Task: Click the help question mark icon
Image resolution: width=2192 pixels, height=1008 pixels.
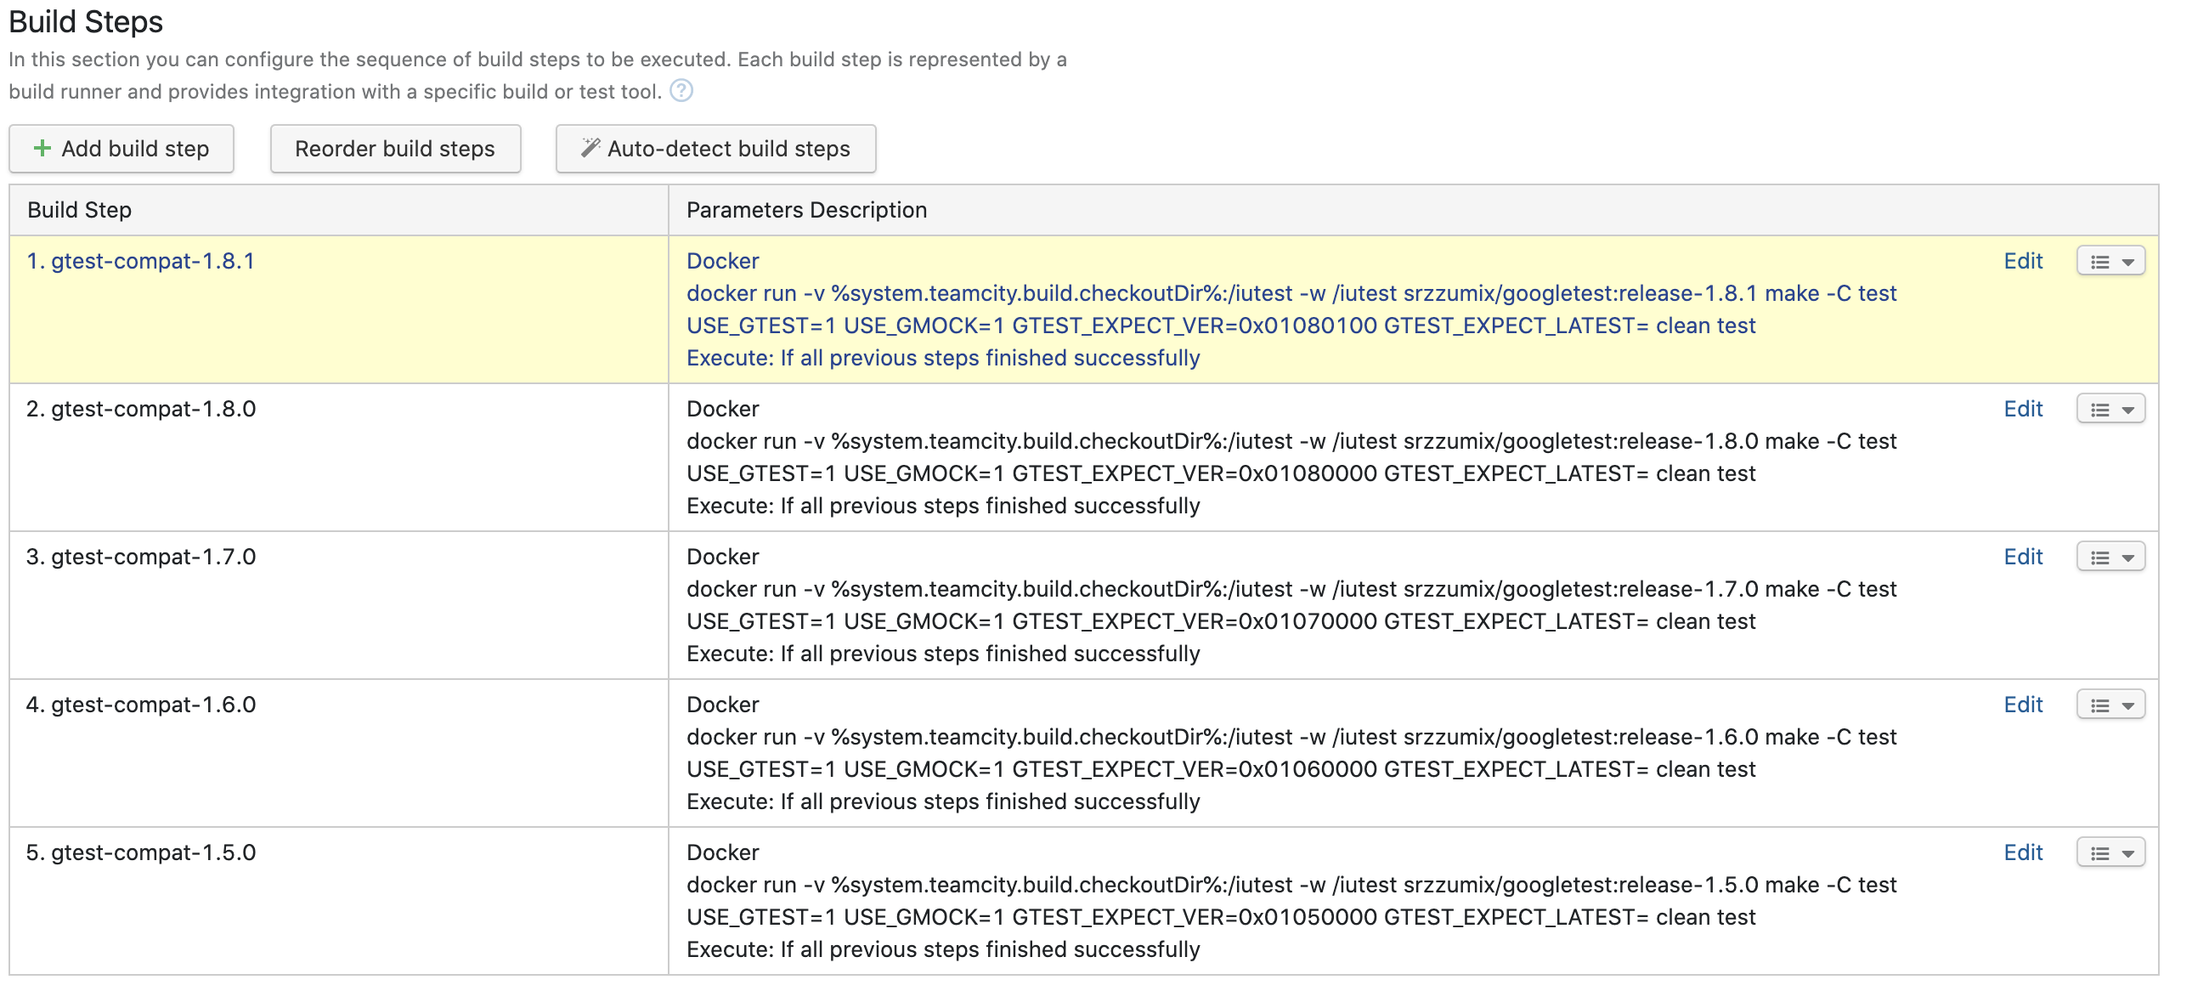Action: [681, 90]
